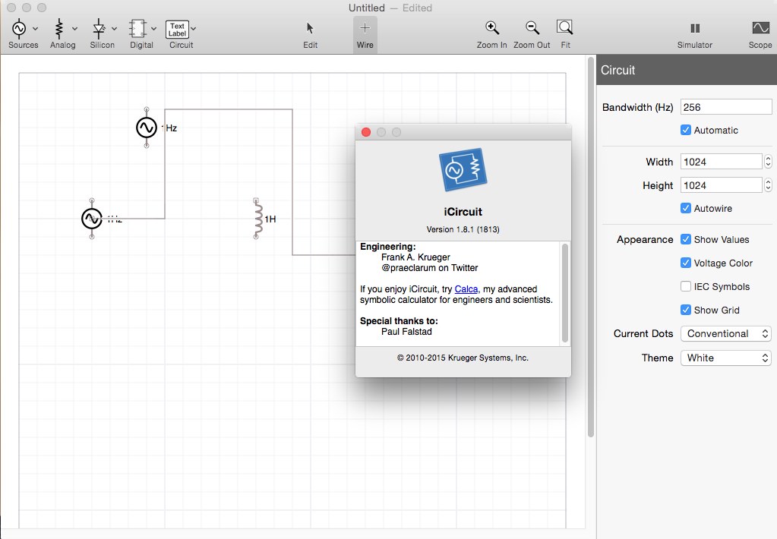Select the 1H inductor component
Image resolution: width=777 pixels, height=539 pixels.
coord(258,219)
